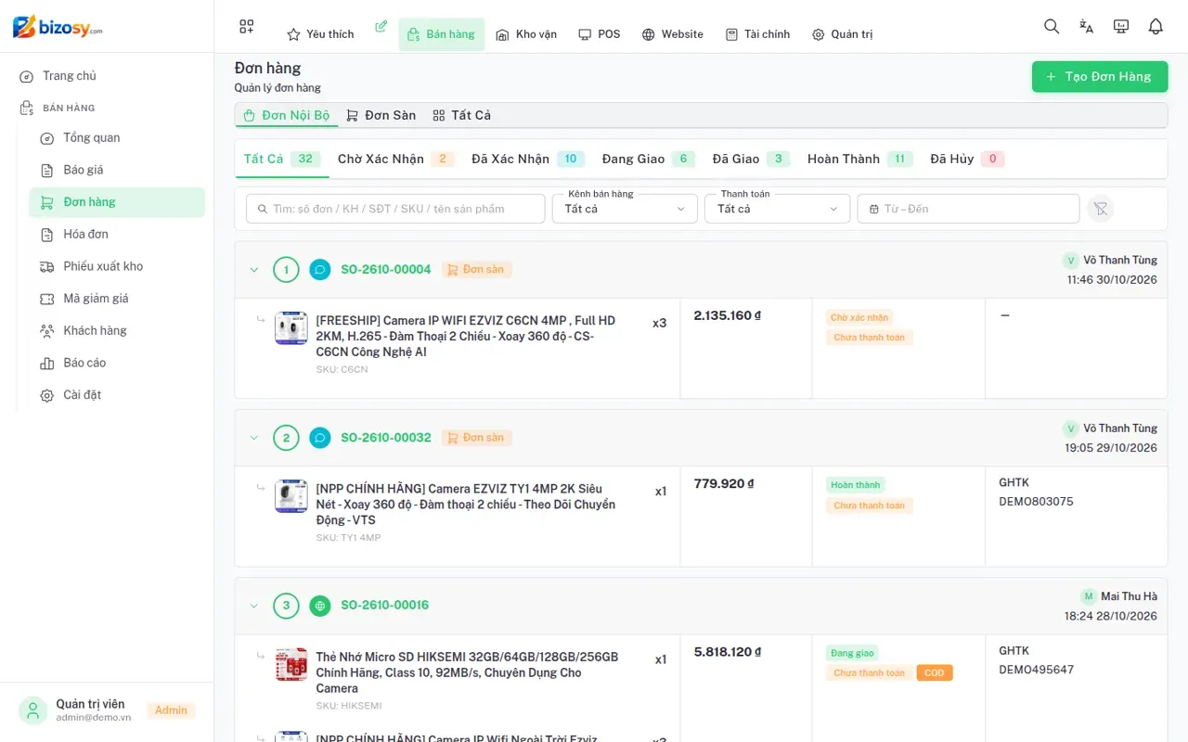Image resolution: width=1188 pixels, height=742 pixels.
Task: Go to Phiếu xuất kho in sidebar
Action: [117, 266]
